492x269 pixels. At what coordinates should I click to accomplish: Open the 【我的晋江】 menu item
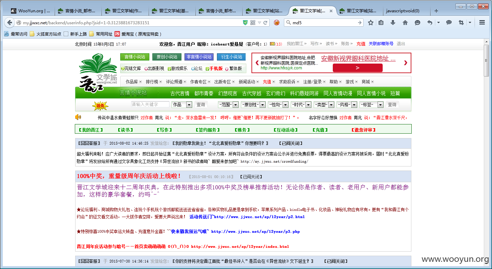click(91, 130)
